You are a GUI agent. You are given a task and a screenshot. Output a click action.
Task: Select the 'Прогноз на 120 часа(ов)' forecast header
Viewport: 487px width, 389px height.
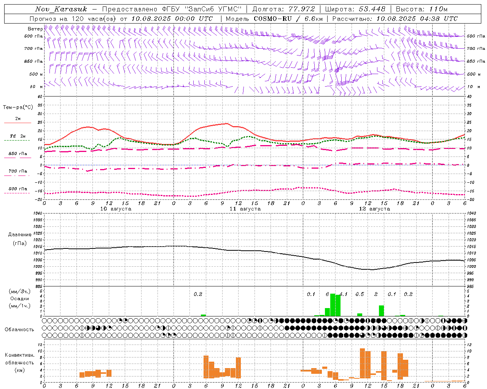(x=73, y=19)
